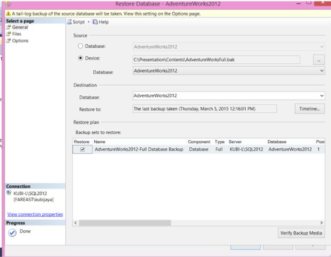Image resolution: width=331 pixels, height=257 pixels.
Task: Click the scroll left arrow
Action: (76, 223)
